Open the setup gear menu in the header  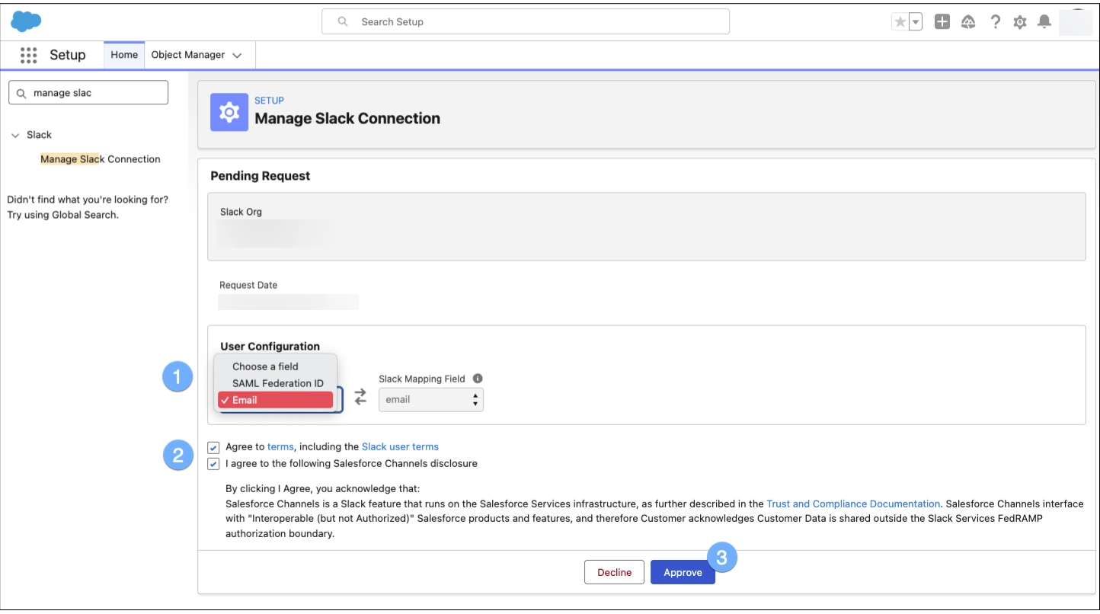click(1020, 22)
